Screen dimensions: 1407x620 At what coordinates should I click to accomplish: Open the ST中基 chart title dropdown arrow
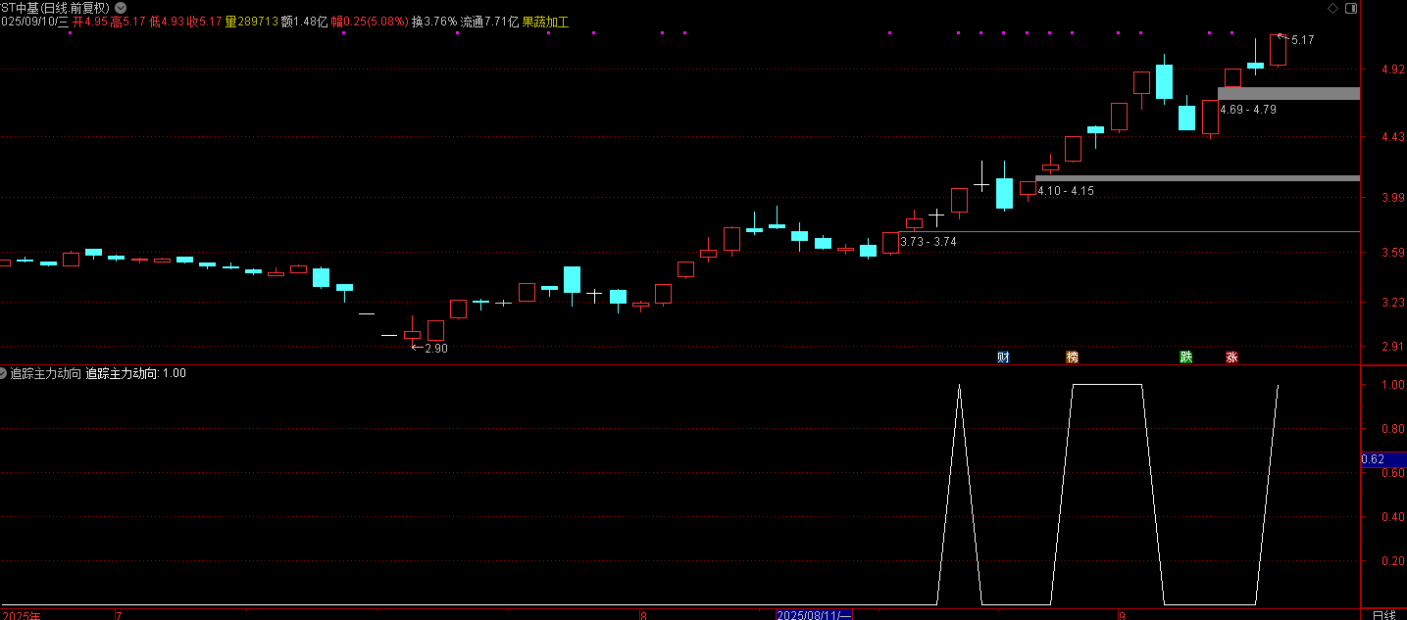121,8
